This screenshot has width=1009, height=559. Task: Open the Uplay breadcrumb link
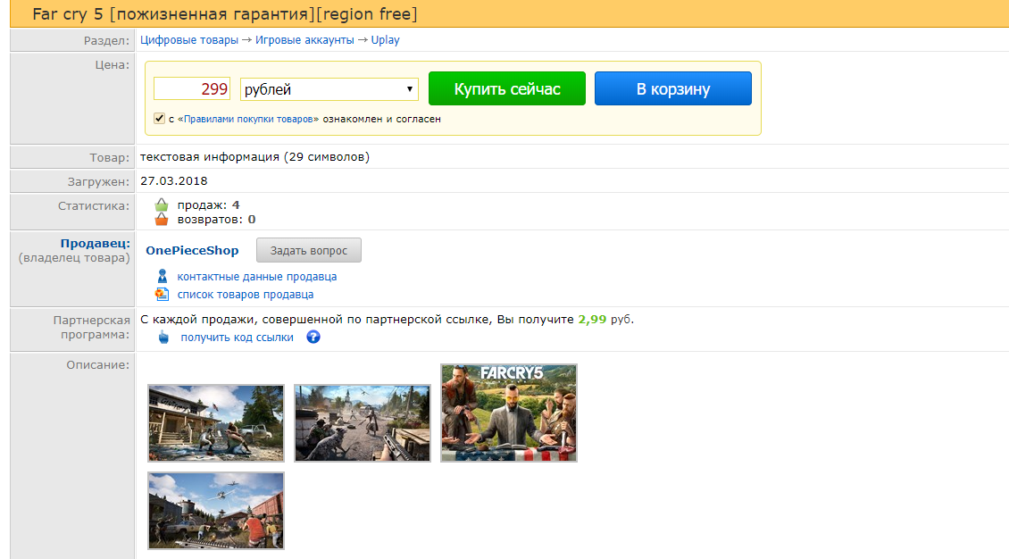tap(385, 40)
